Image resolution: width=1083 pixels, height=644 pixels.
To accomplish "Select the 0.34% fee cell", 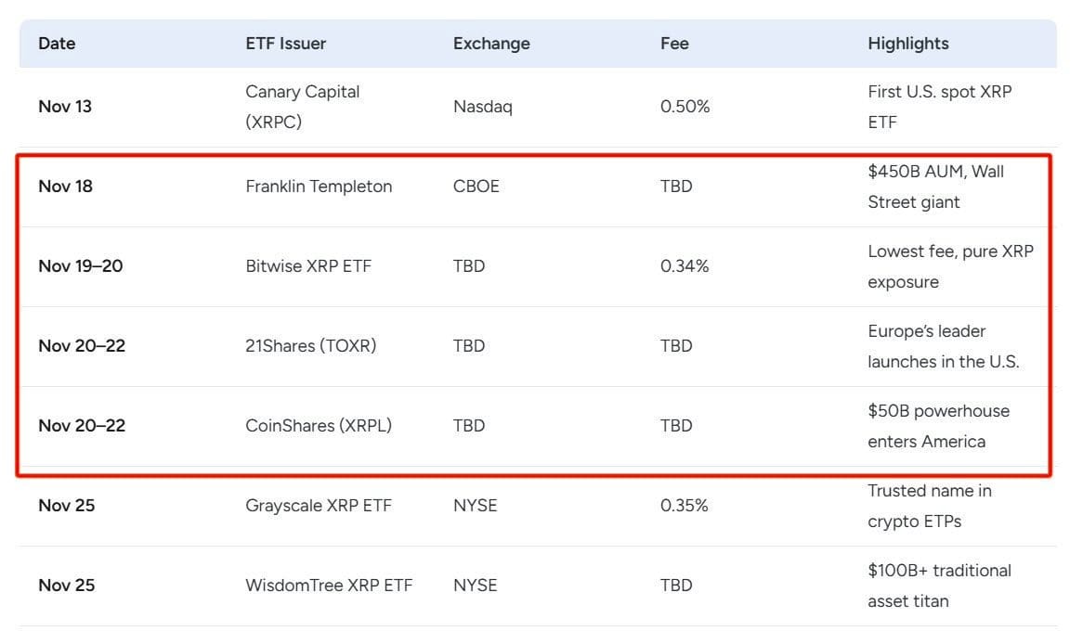I will (685, 266).
